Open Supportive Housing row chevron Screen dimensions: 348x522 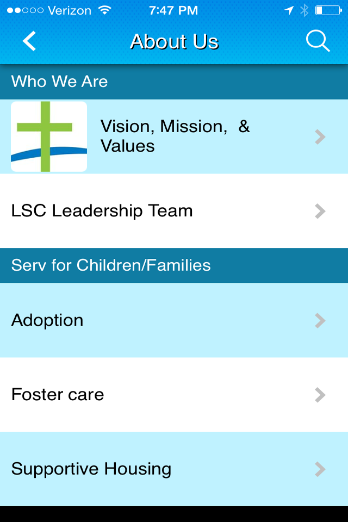(x=320, y=469)
